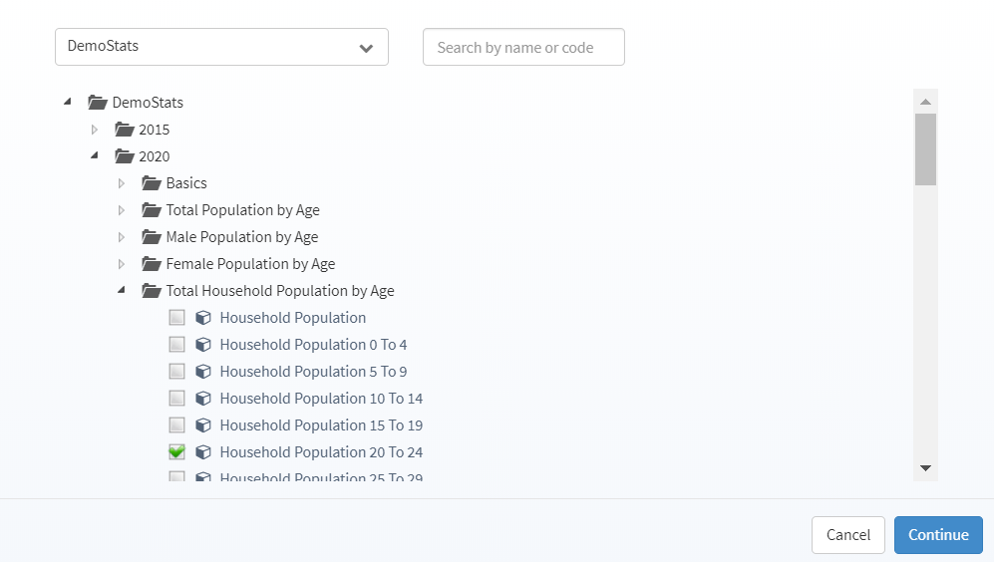
Task: Collapse the DemoStats root tree node
Action: click(x=68, y=102)
